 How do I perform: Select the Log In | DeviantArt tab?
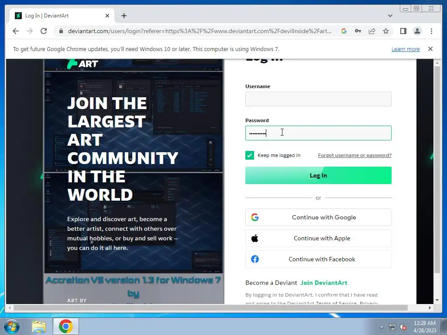(x=62, y=16)
